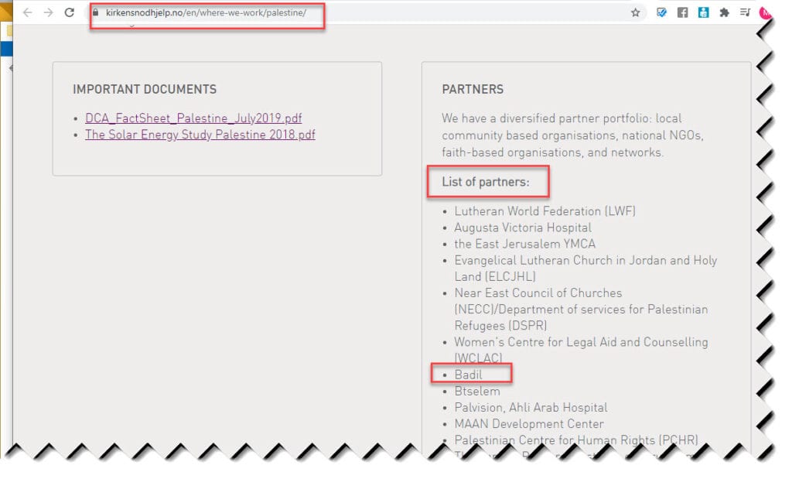Go forward using the browser forward arrow

[x=49, y=12]
